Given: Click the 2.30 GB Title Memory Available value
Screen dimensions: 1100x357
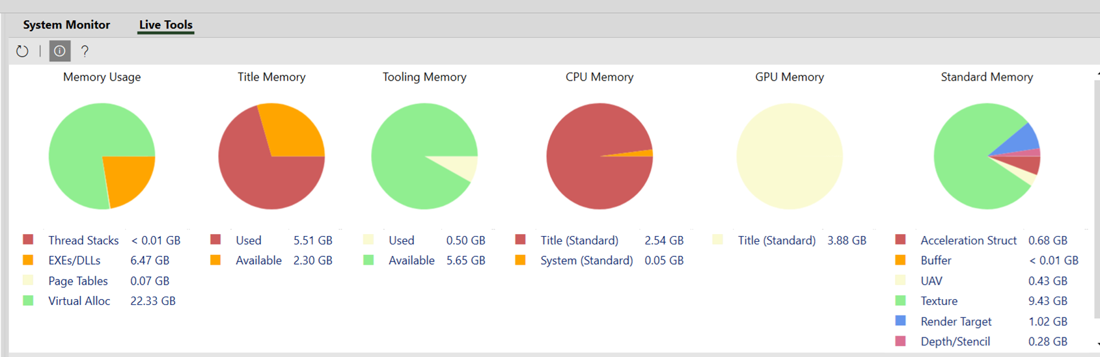Looking at the screenshot, I should [313, 261].
